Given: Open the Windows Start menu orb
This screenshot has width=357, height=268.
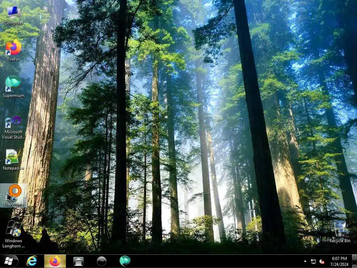Looking at the screenshot, I should click(9, 261).
